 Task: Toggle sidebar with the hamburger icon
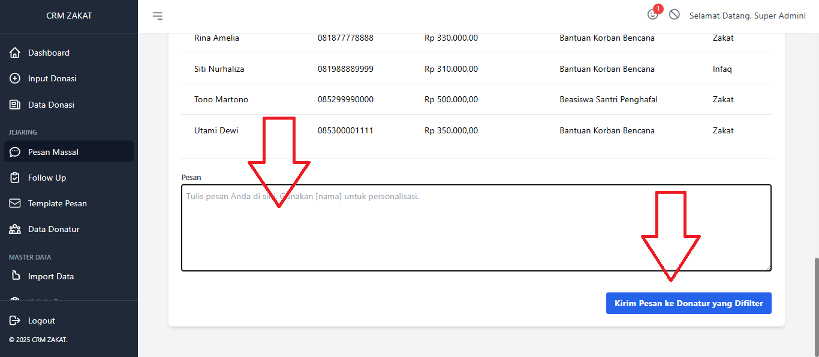click(x=157, y=16)
